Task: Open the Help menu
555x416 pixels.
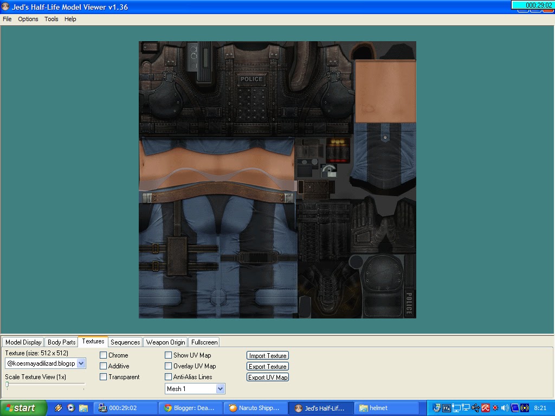Action: (x=70, y=19)
